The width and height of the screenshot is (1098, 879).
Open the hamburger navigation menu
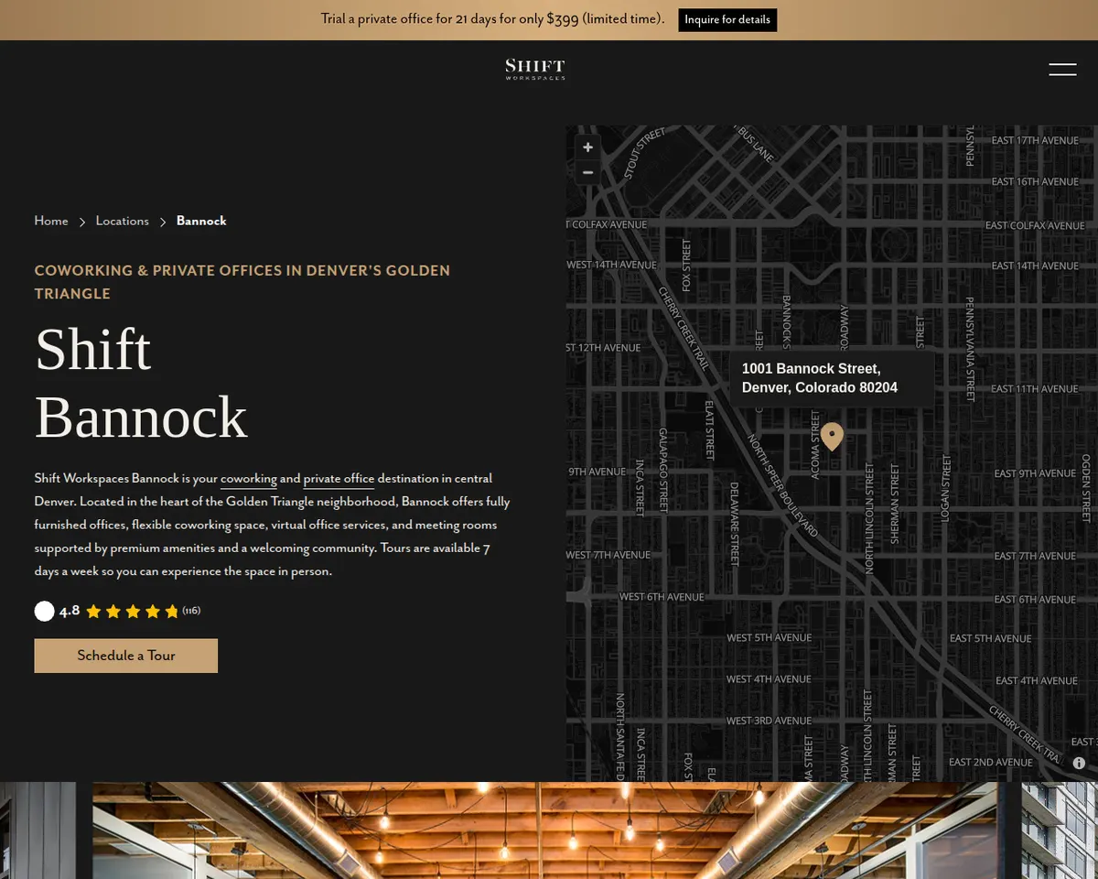tap(1062, 69)
